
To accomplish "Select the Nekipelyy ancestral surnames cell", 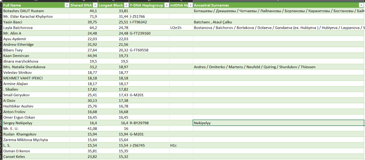I will point(278,123).
